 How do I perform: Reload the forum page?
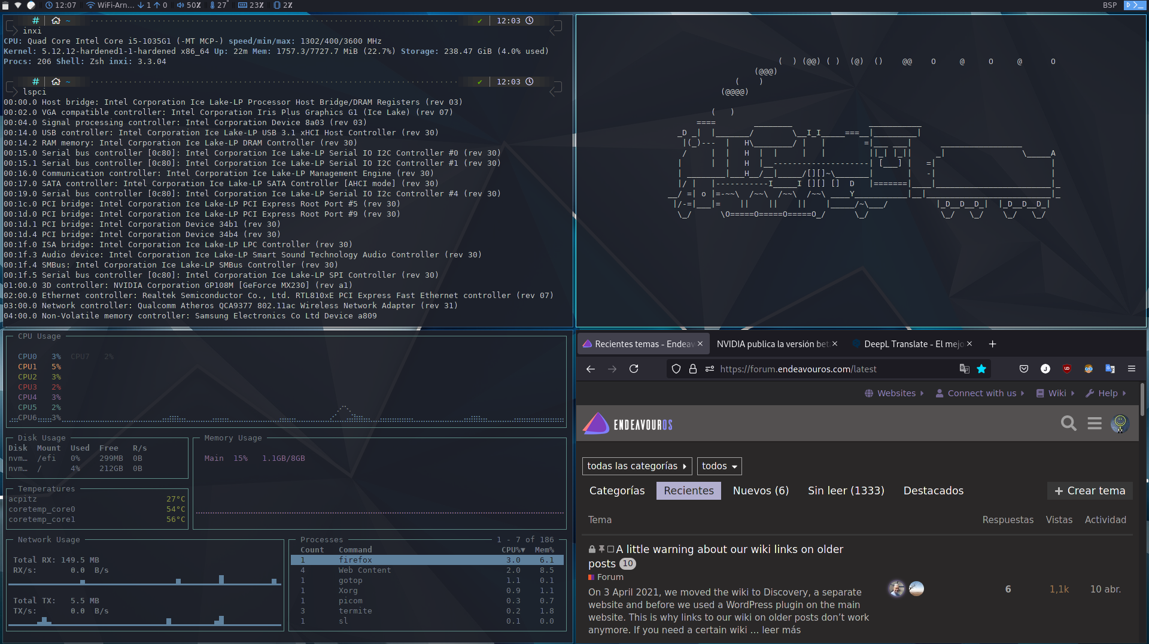(x=634, y=369)
